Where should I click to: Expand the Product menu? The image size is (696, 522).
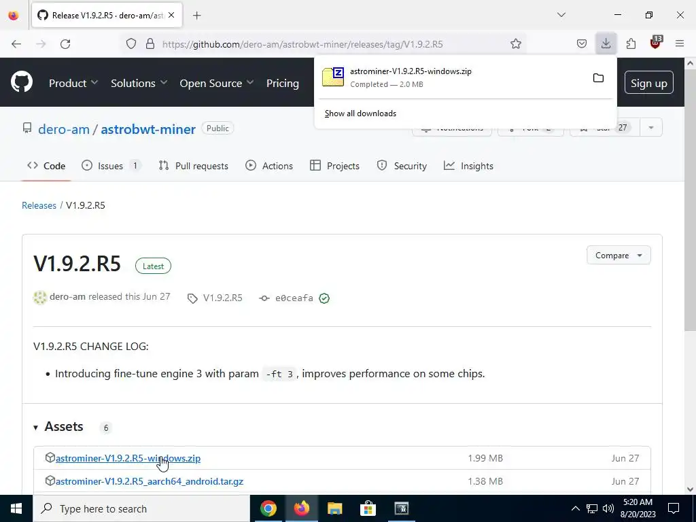pyautogui.click(x=73, y=83)
